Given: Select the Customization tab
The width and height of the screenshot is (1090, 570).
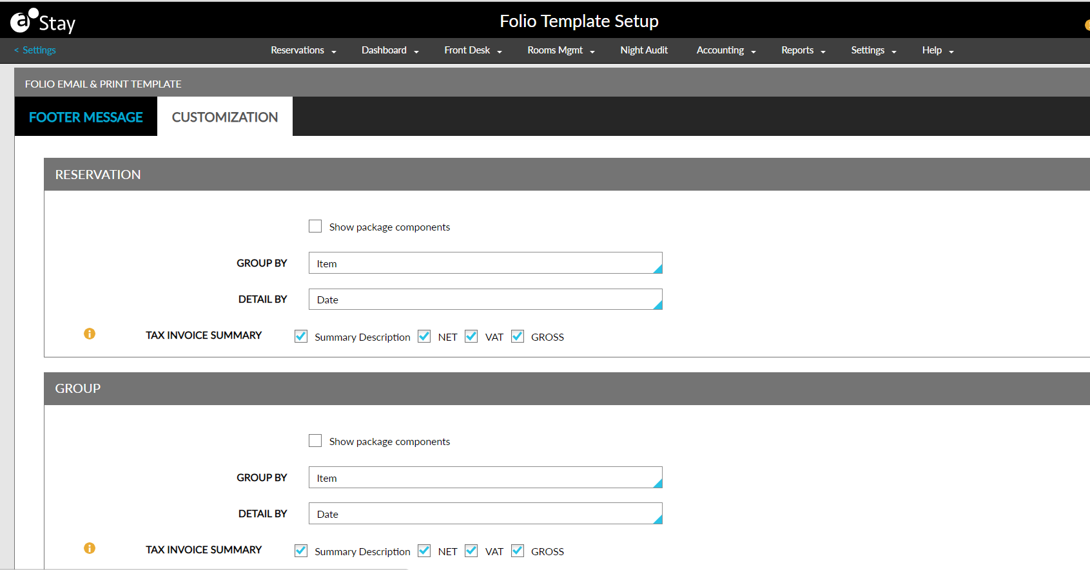Looking at the screenshot, I should pos(225,117).
